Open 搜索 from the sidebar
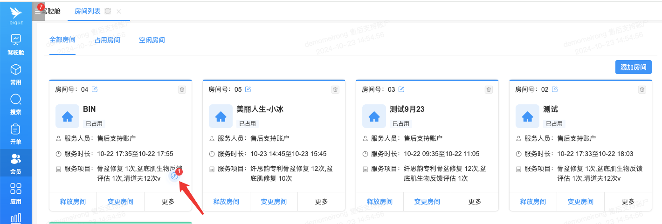 click(x=16, y=104)
